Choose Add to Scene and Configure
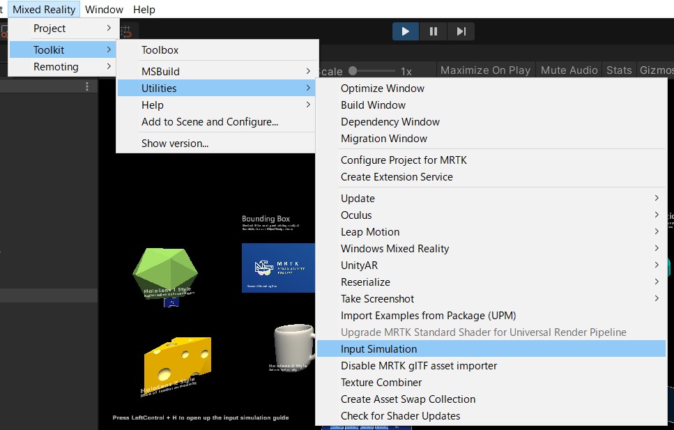This screenshot has height=430, width=674. click(x=217, y=122)
